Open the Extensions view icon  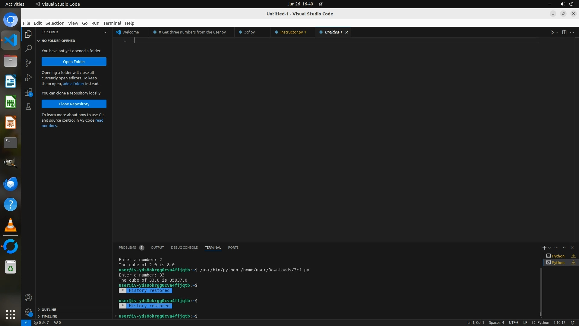click(x=28, y=92)
